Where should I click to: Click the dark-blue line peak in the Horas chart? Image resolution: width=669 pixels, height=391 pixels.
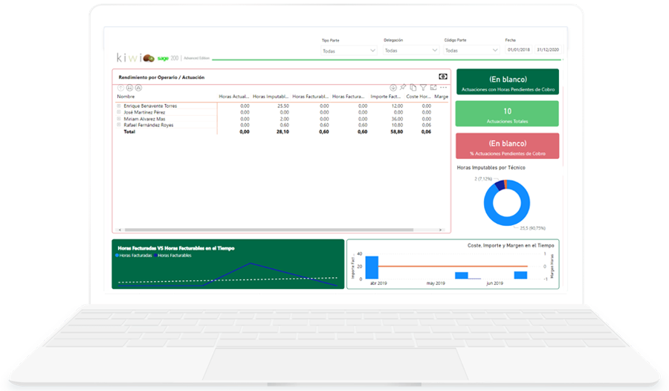[x=251, y=263]
